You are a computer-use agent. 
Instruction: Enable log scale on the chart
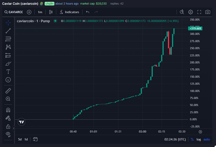(x=199, y=139)
